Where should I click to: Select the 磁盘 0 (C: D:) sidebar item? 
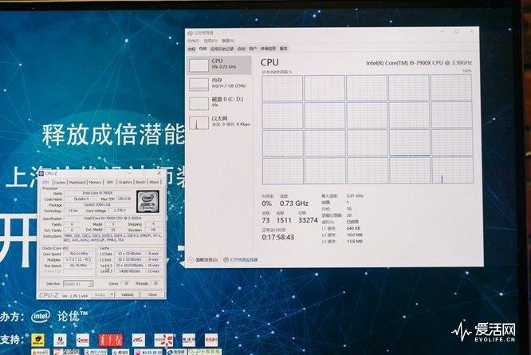[219, 103]
